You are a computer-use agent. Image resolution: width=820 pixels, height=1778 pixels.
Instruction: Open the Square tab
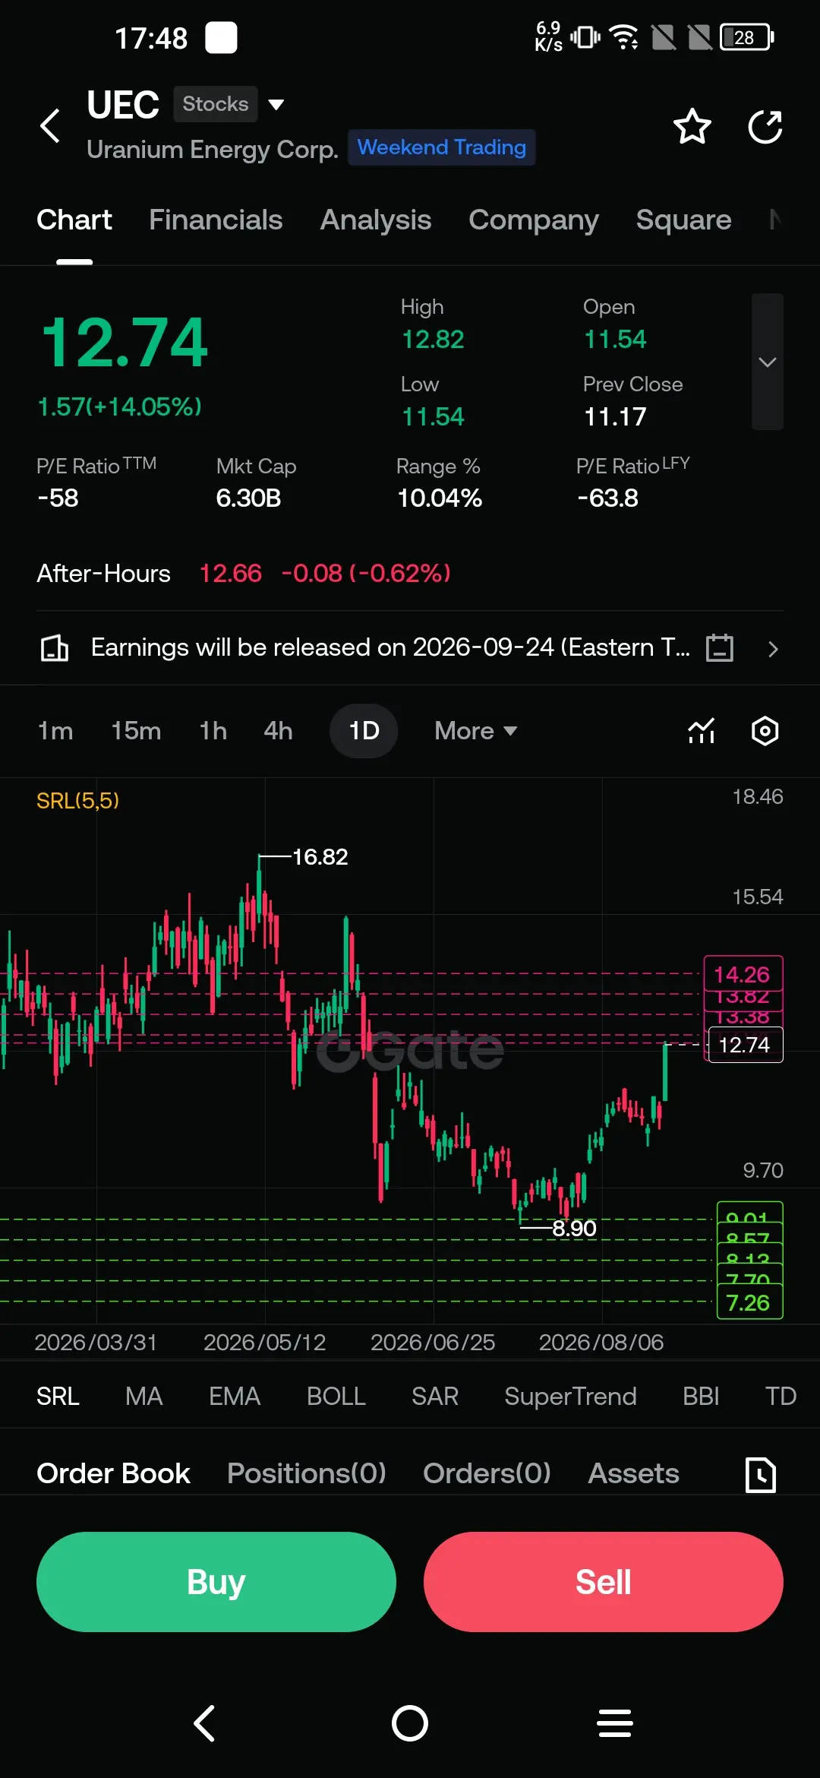pyautogui.click(x=684, y=220)
